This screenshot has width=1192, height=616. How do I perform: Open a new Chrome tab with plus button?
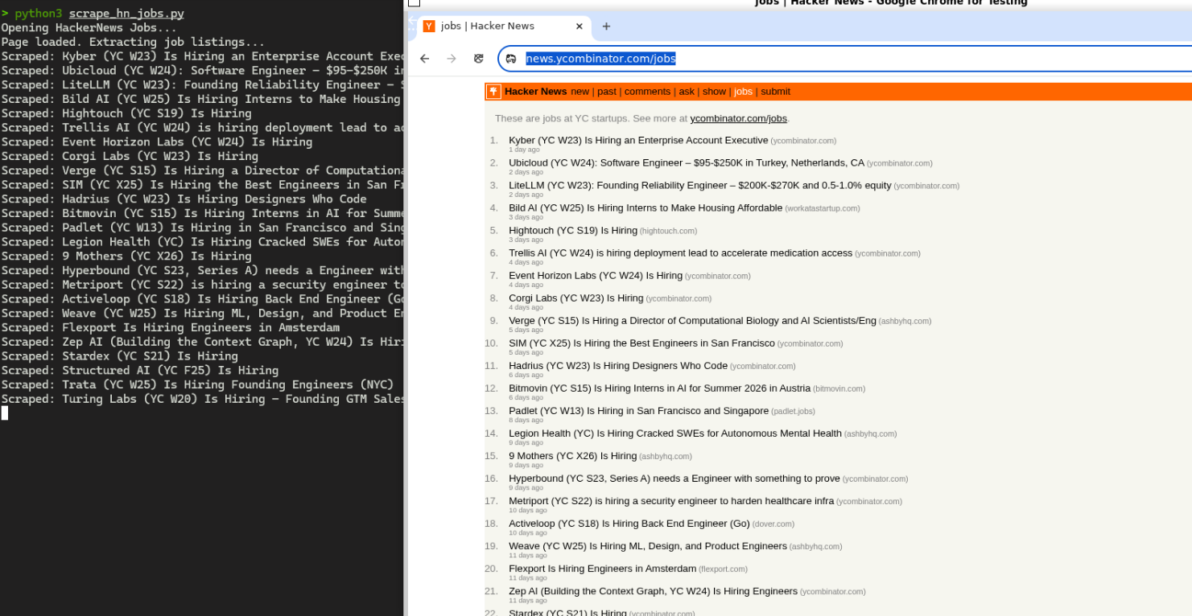pyautogui.click(x=606, y=27)
